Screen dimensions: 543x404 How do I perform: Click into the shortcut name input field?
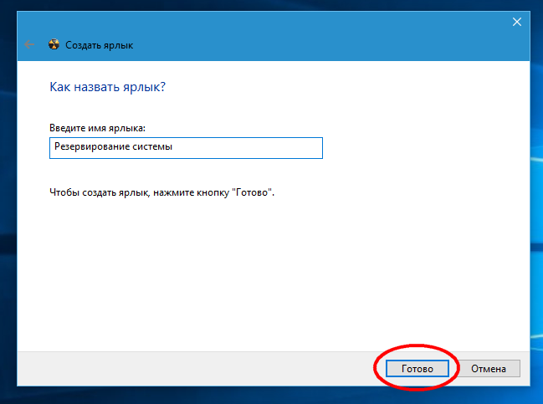186,148
